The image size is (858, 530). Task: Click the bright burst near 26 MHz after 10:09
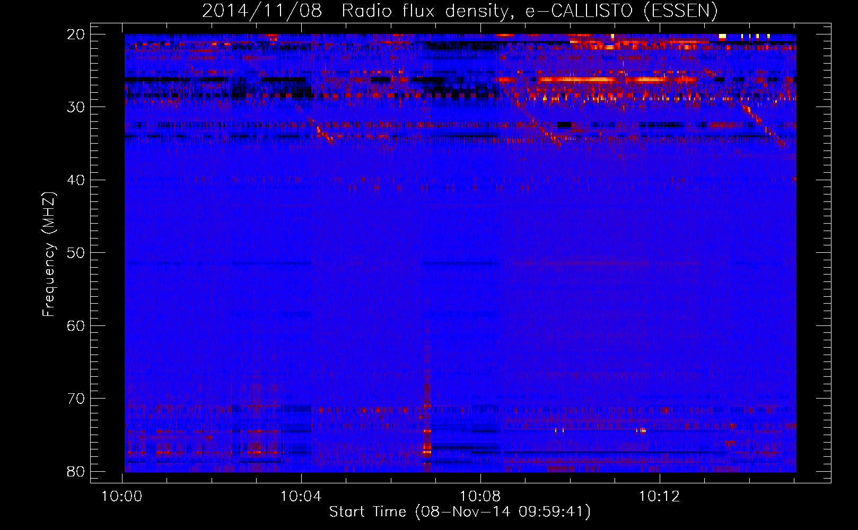pyautogui.click(x=578, y=80)
